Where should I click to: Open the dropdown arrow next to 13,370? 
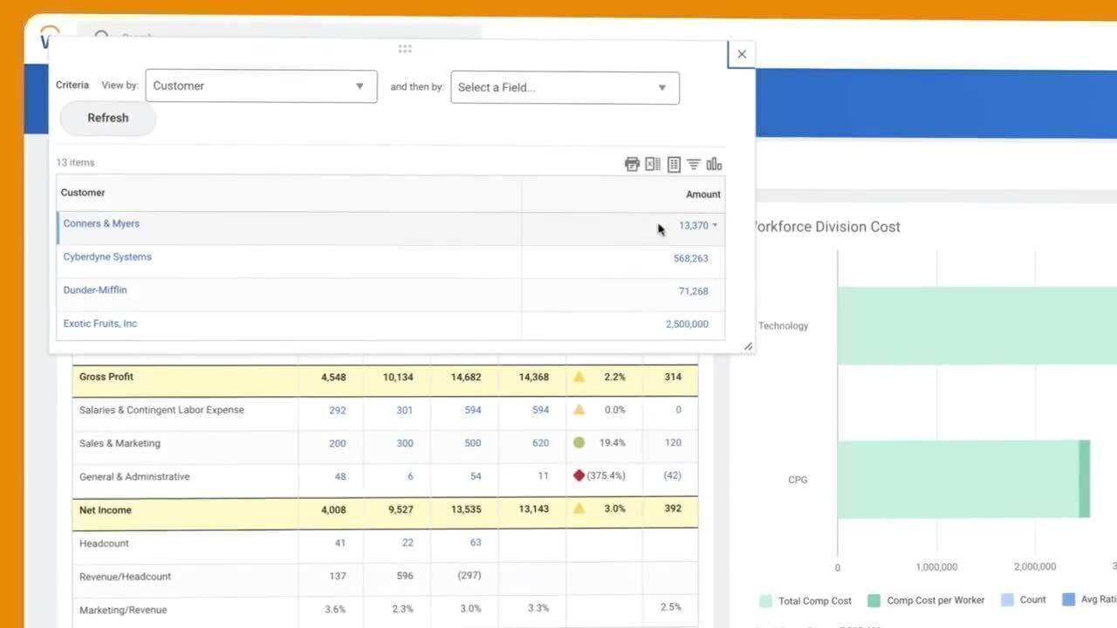click(715, 225)
